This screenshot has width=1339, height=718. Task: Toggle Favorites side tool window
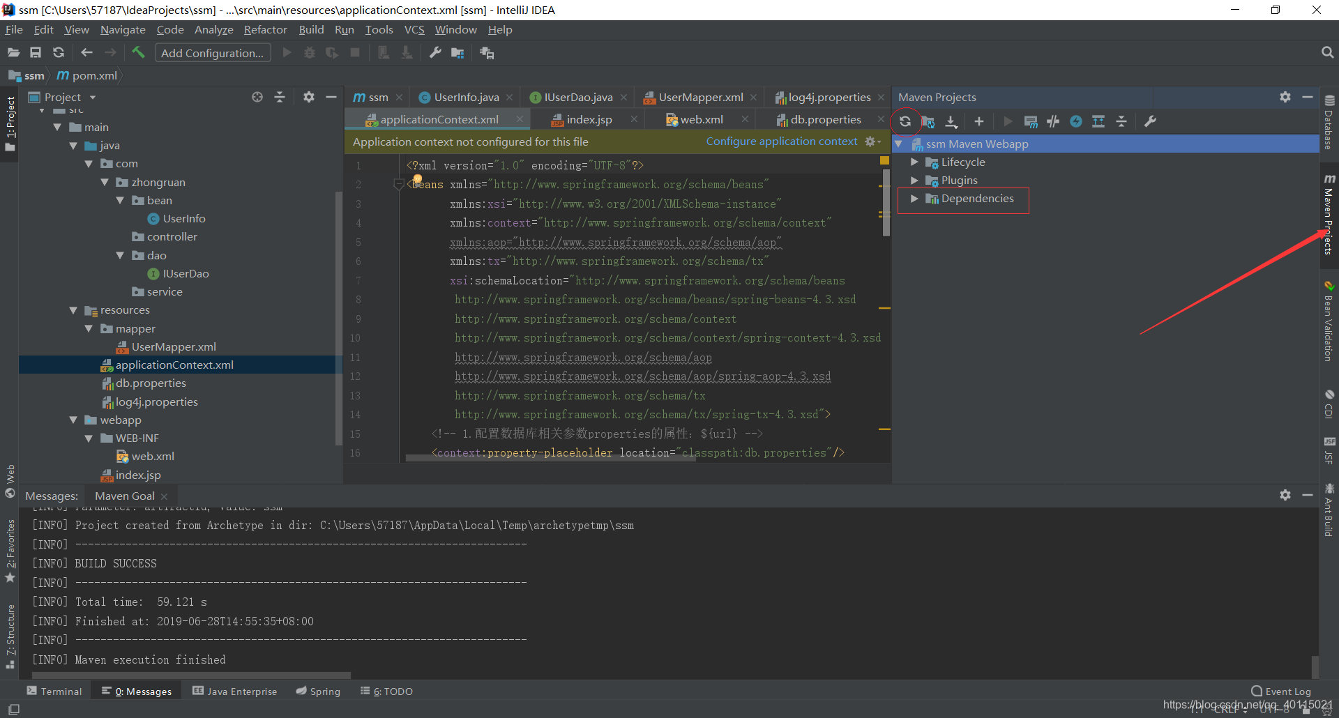(x=10, y=551)
